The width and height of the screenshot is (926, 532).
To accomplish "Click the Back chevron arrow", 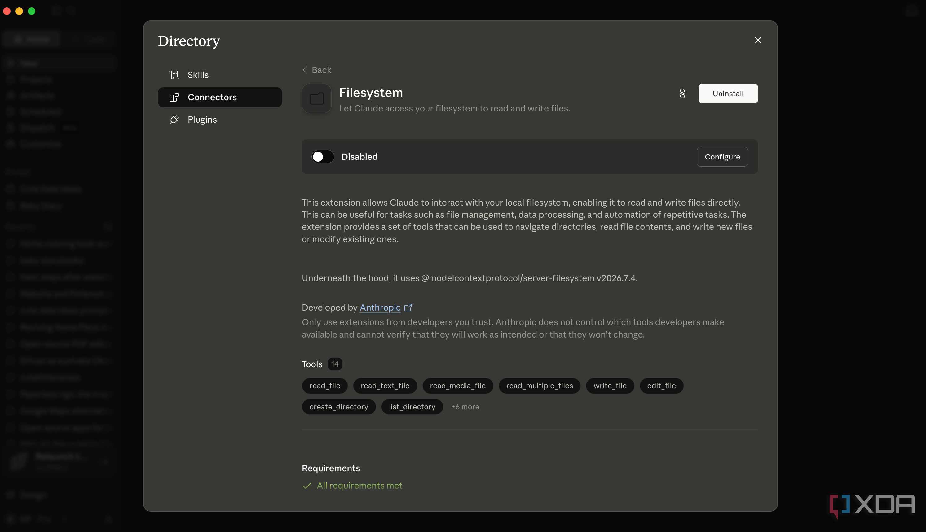I will point(305,70).
